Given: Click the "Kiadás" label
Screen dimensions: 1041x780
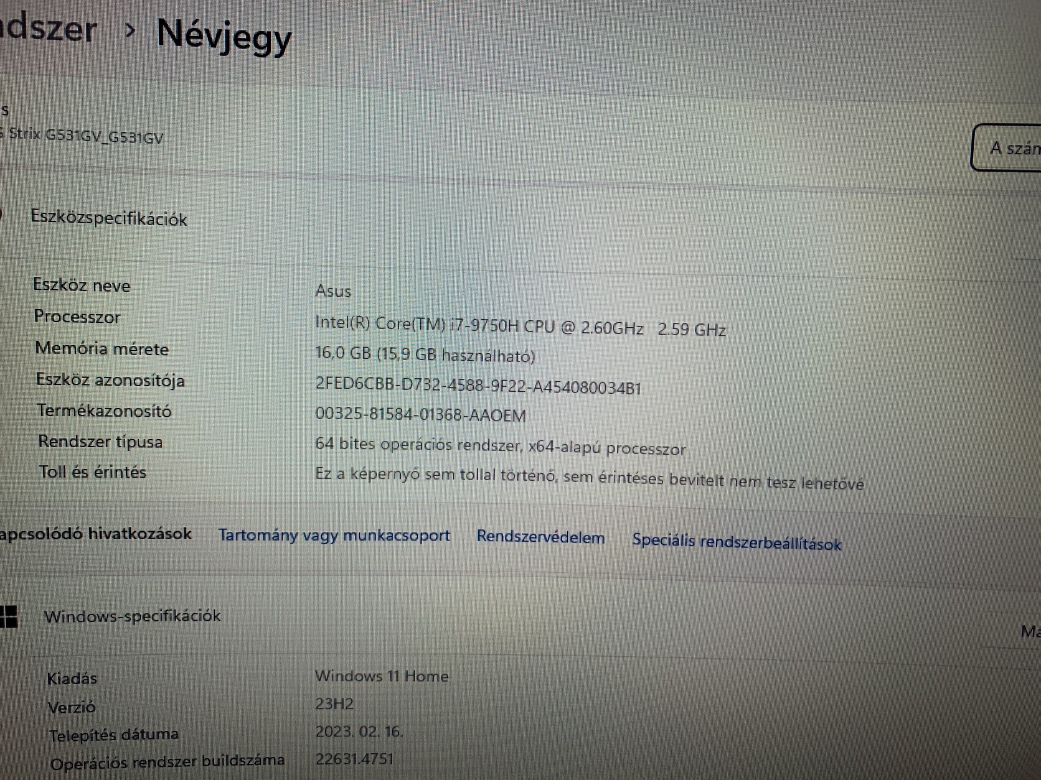Looking at the screenshot, I should pyautogui.click(x=72, y=678).
